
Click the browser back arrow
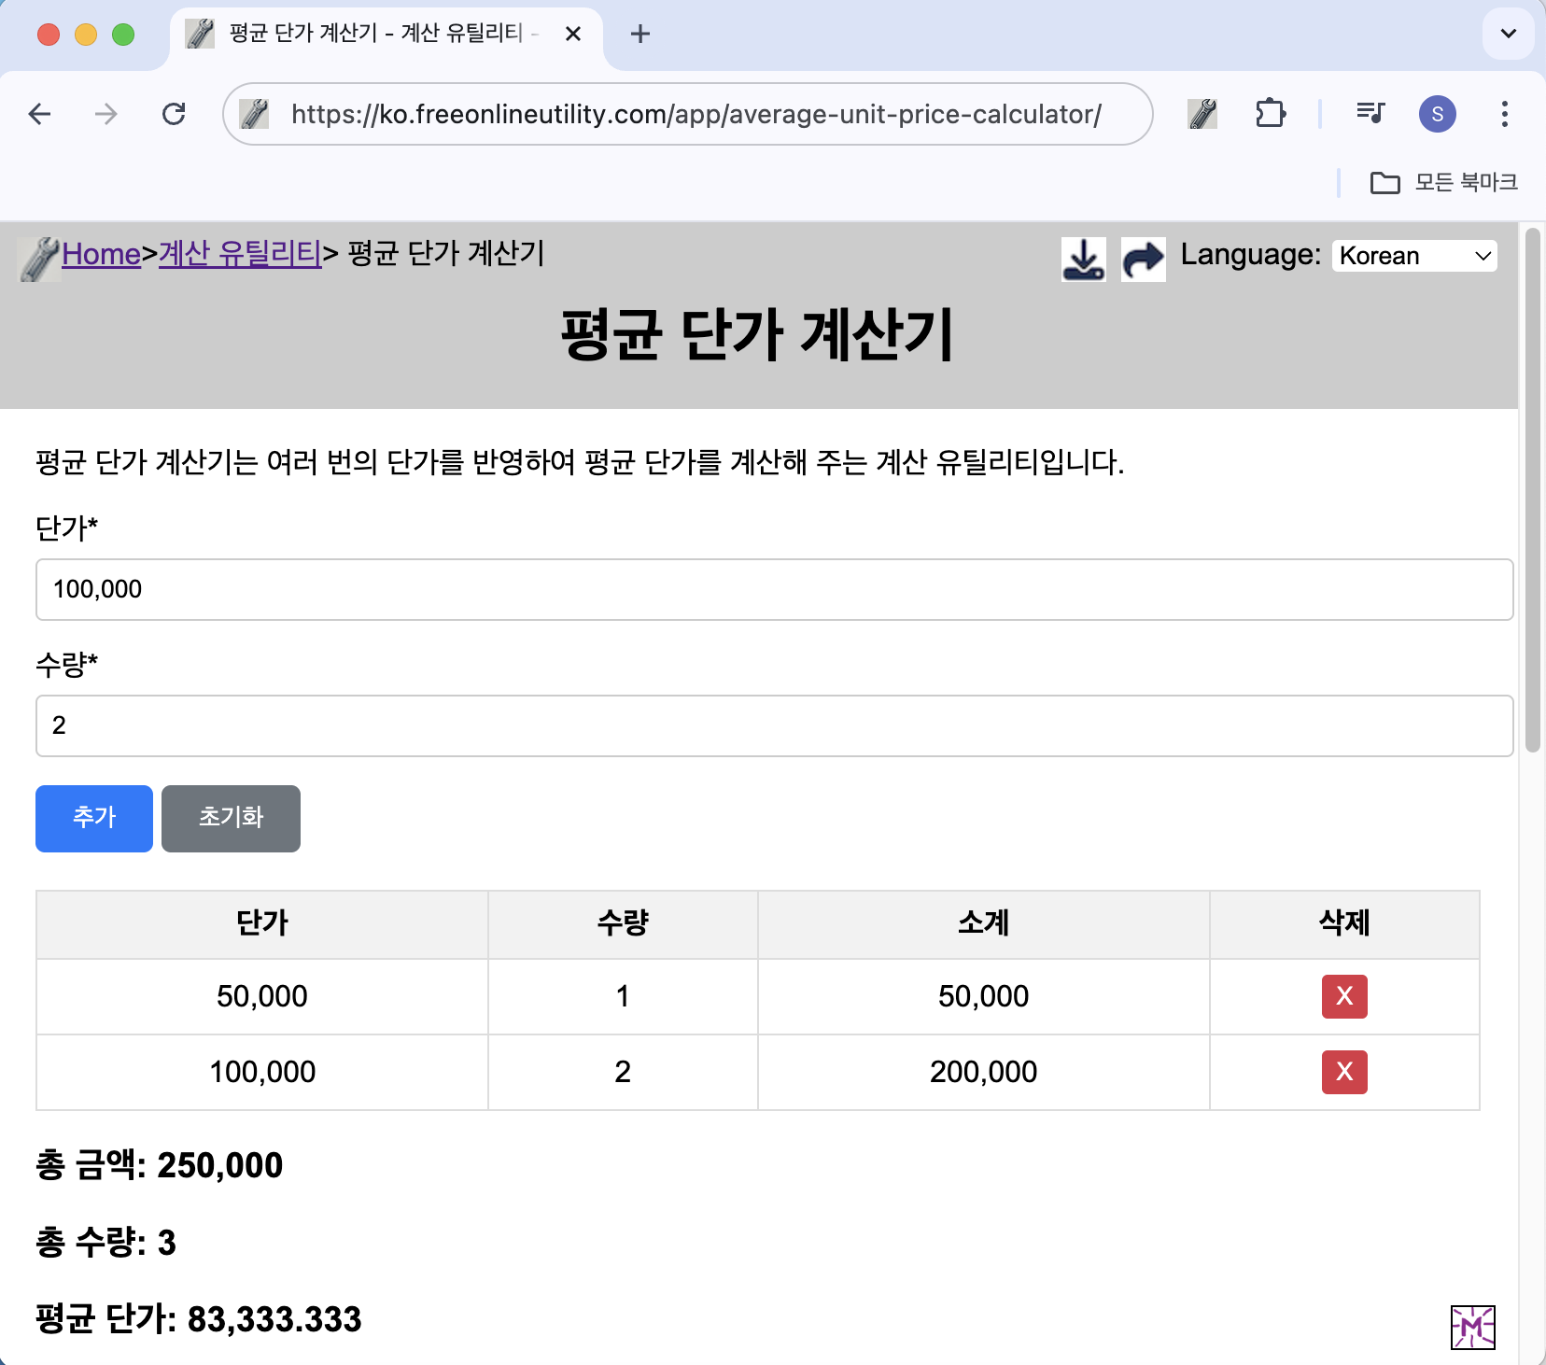(40, 114)
